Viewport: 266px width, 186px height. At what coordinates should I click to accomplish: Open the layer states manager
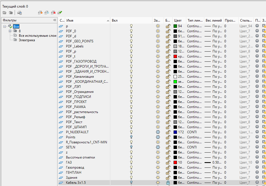19,13
